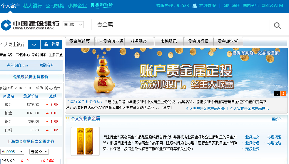Click the gold bars product thumbnail
The height and width of the screenshot is (164, 289).
(85, 141)
